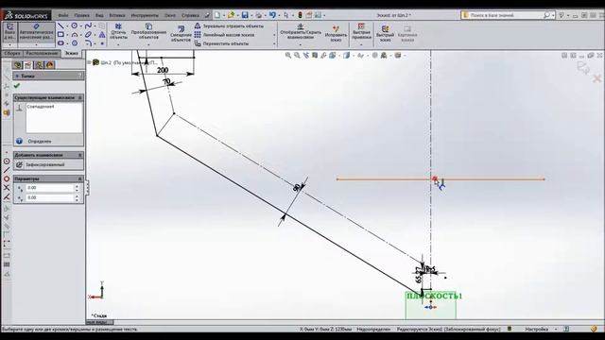Screen dimensions: 605x340
Task: Switch to the Эскиз tab
Action: (72, 53)
